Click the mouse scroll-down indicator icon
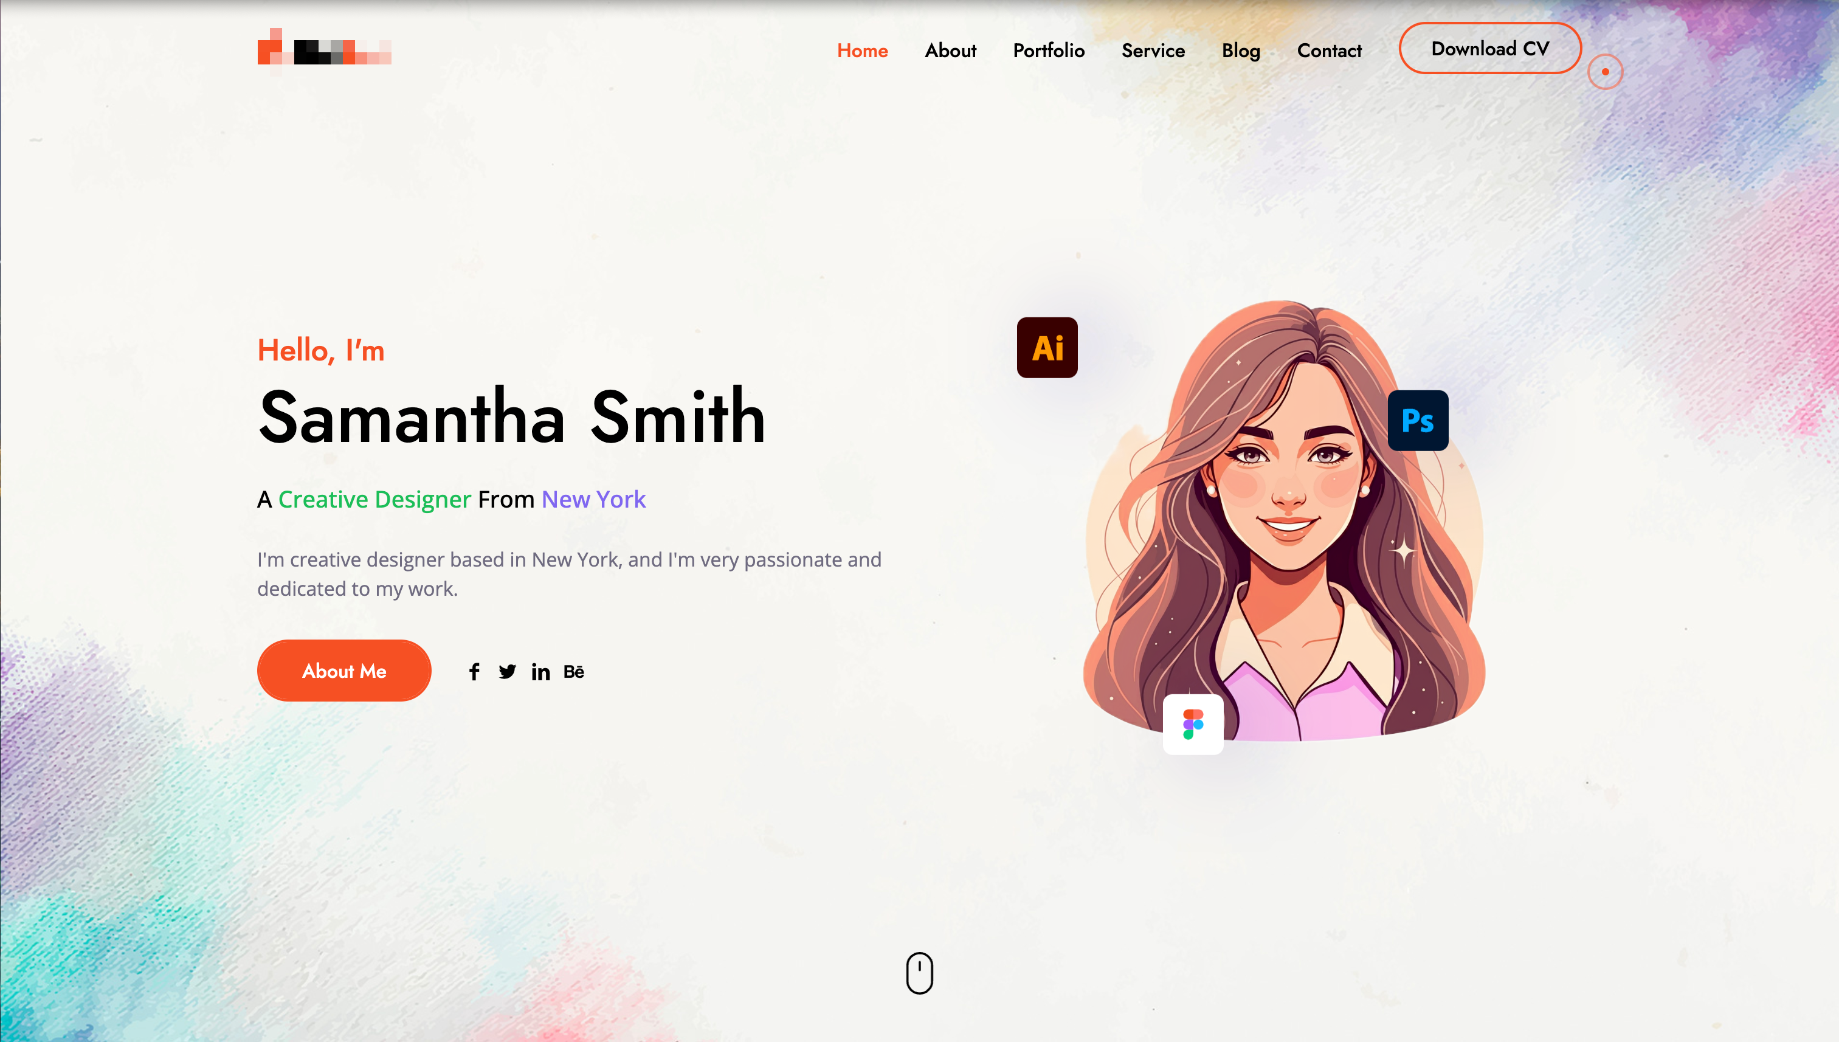 point(919,973)
